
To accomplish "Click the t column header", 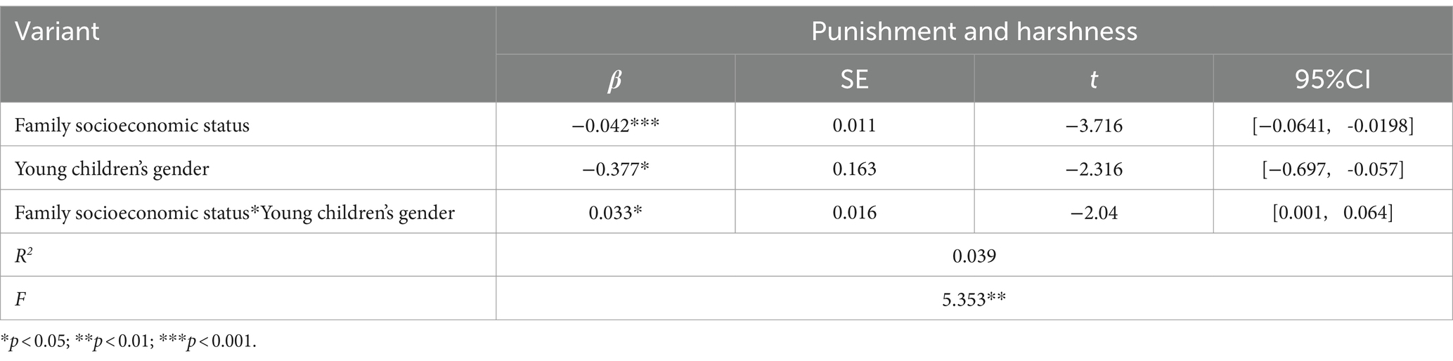I will coord(1093,79).
